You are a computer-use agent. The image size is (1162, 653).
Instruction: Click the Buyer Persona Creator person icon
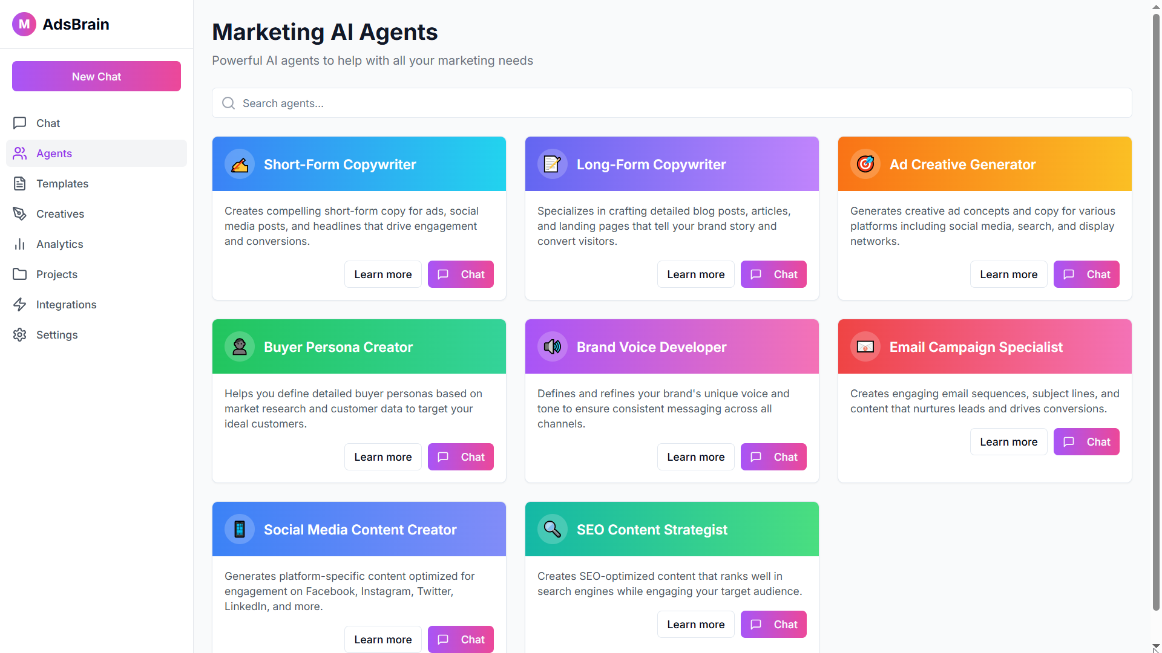coord(240,347)
